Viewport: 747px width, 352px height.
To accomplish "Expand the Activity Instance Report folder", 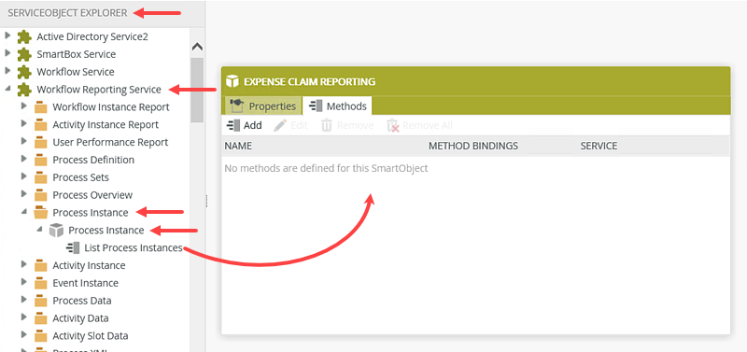I will [x=24, y=124].
